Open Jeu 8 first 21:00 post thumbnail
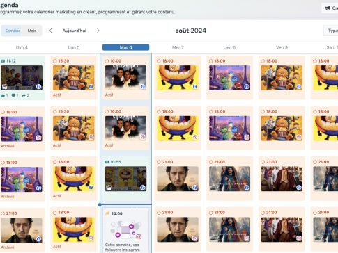The height and width of the screenshot is (253, 338). click(230, 179)
